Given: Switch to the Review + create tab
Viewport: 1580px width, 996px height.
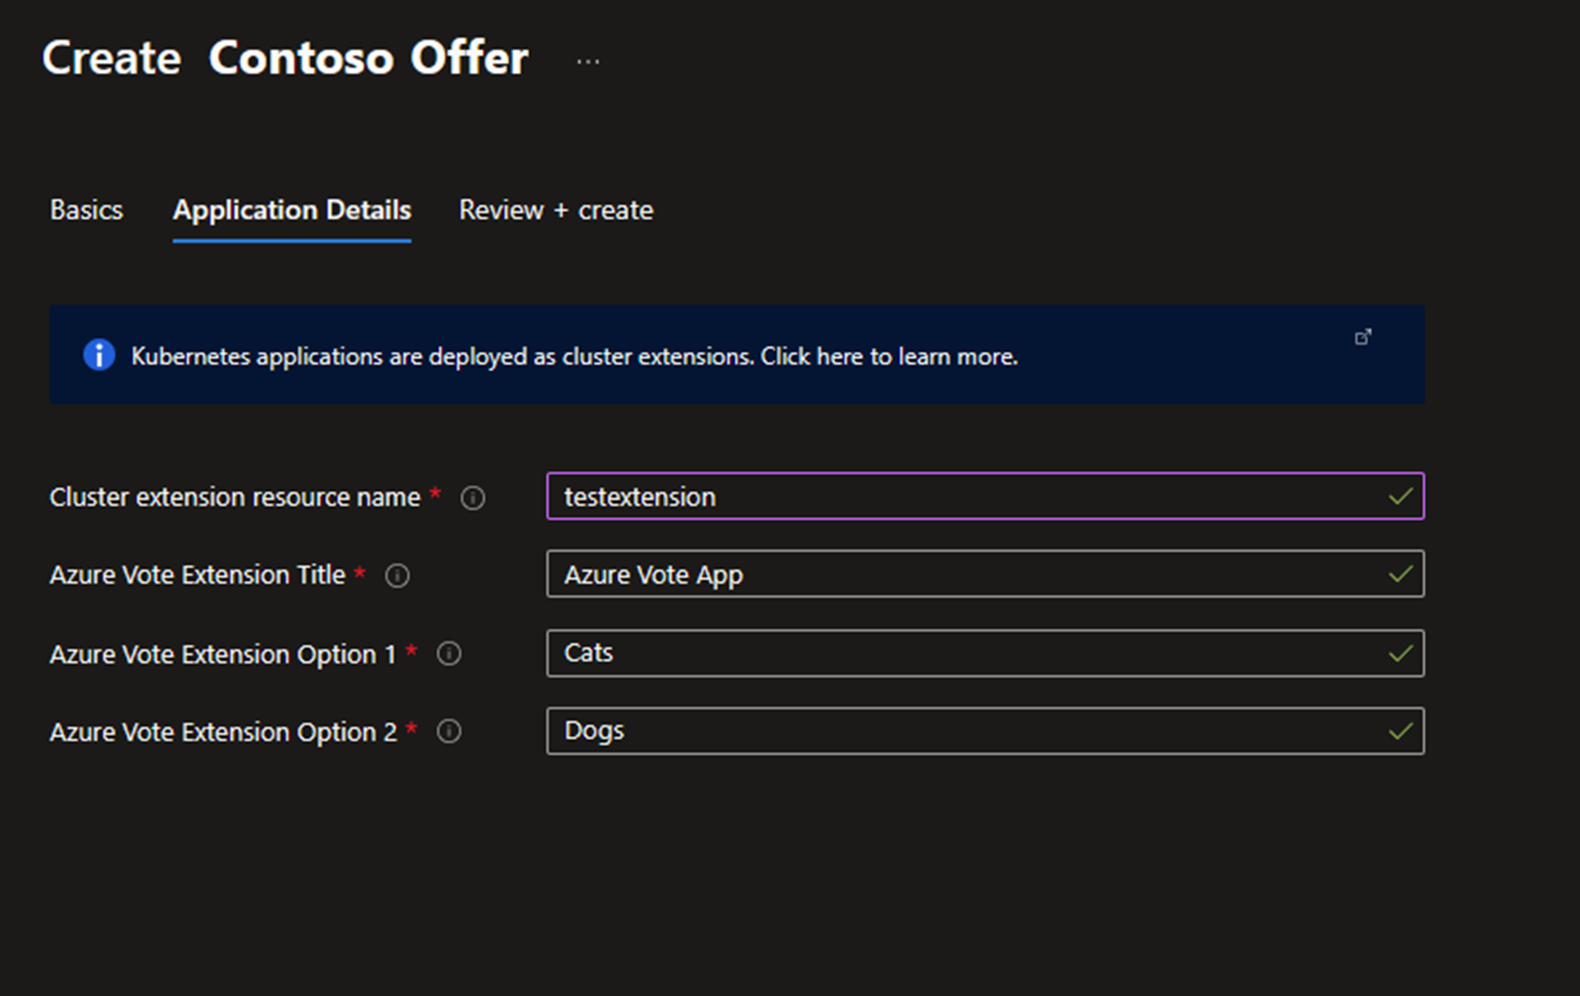Looking at the screenshot, I should point(556,210).
